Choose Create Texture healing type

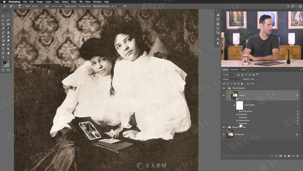pos(70,6)
